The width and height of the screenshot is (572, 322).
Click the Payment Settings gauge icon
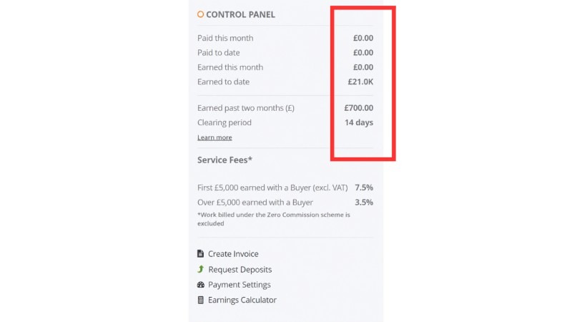201,284
